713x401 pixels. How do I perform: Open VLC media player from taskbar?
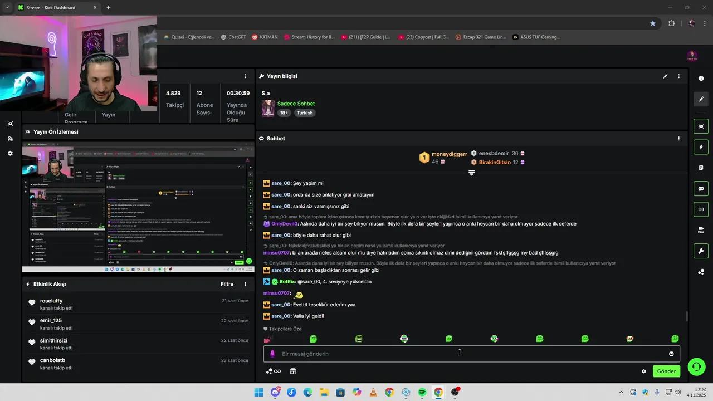pyautogui.click(x=373, y=392)
